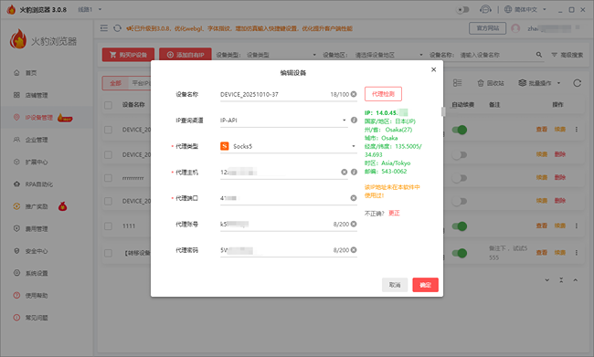This screenshot has width=594, height=357.
Task: Open 店铺管理 in the sidebar
Action: tap(37, 95)
